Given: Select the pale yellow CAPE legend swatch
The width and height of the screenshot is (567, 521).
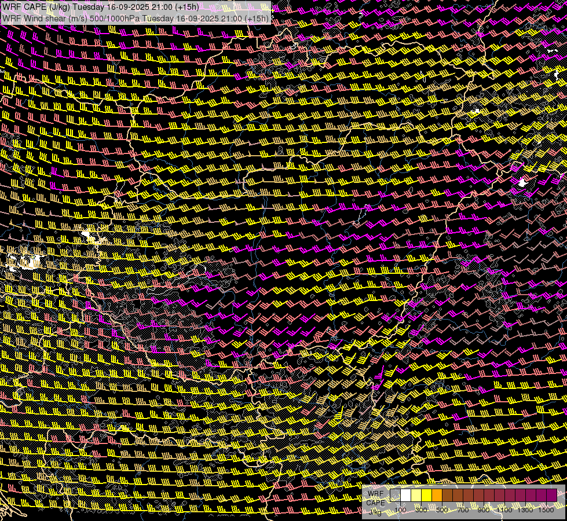Looking at the screenshot, I should click(x=416, y=495).
